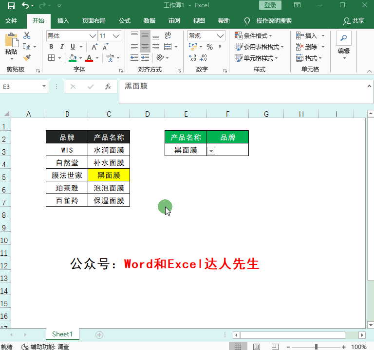Click the 操作说明搜索 search box
This screenshot has height=350, width=374.
[274, 21]
